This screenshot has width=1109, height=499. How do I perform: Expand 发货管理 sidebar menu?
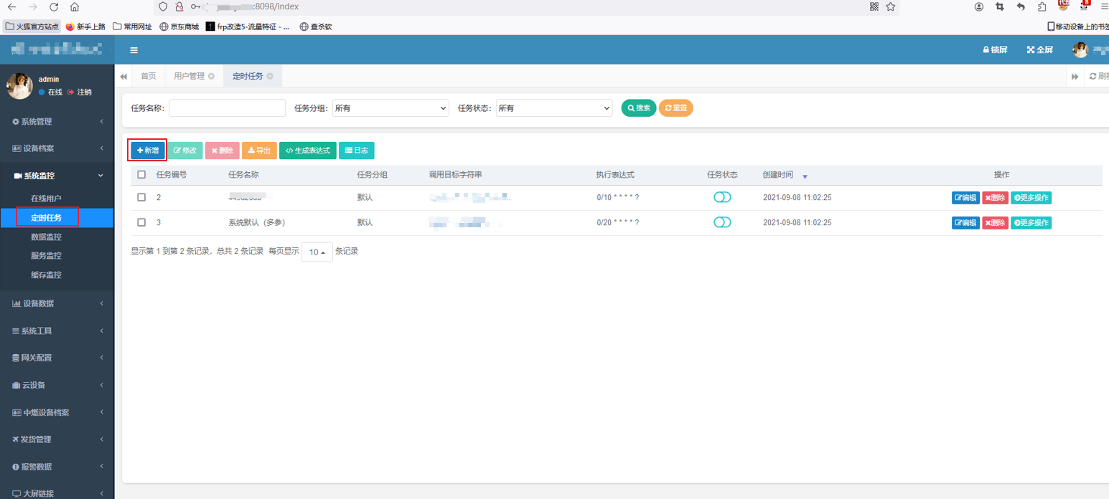pos(57,439)
